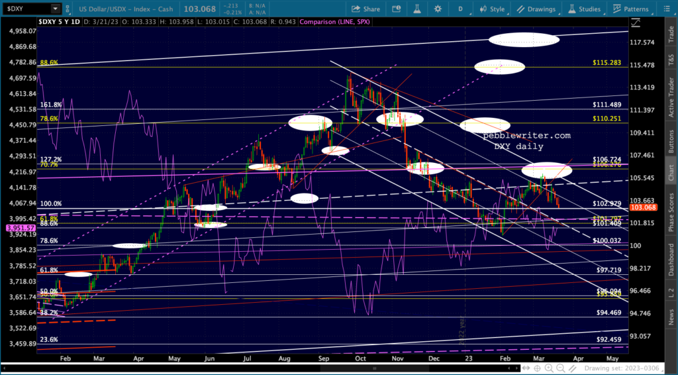Click the list menu icon at toolbar end
This screenshot has width=678, height=375.
[x=666, y=9]
